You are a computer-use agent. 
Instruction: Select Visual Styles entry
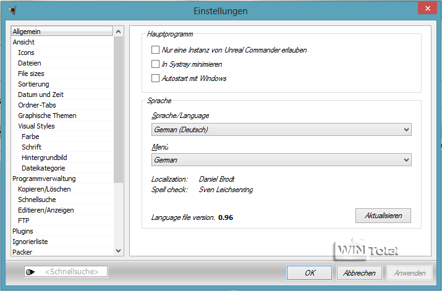(x=62, y=126)
